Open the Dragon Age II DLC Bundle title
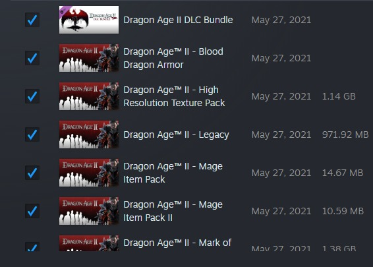373x267 pixels. pyautogui.click(x=178, y=20)
